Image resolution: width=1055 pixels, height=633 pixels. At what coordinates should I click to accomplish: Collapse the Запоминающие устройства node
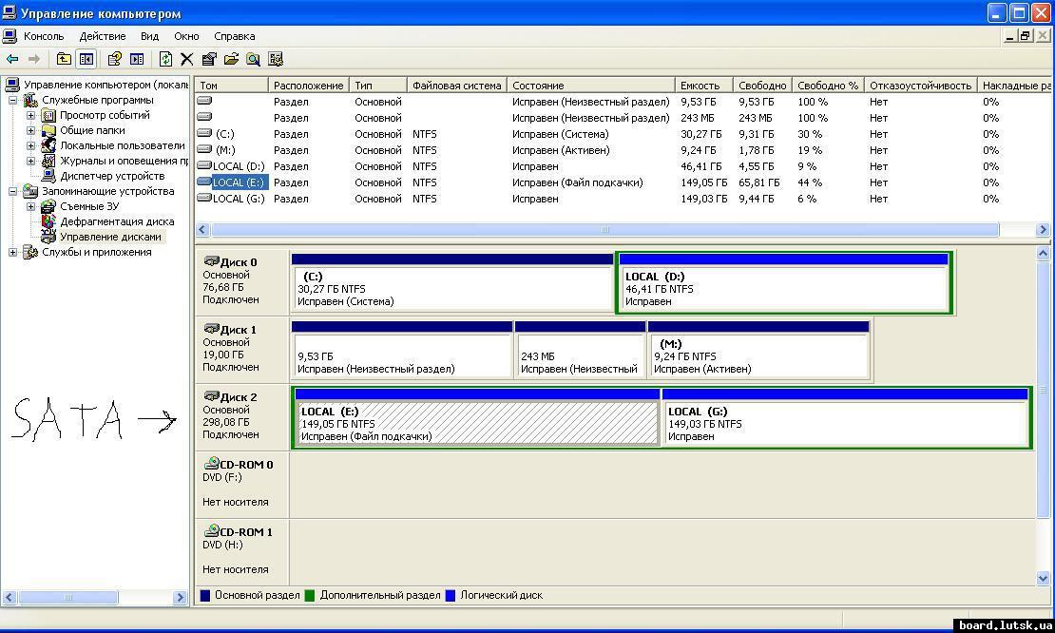[12, 191]
